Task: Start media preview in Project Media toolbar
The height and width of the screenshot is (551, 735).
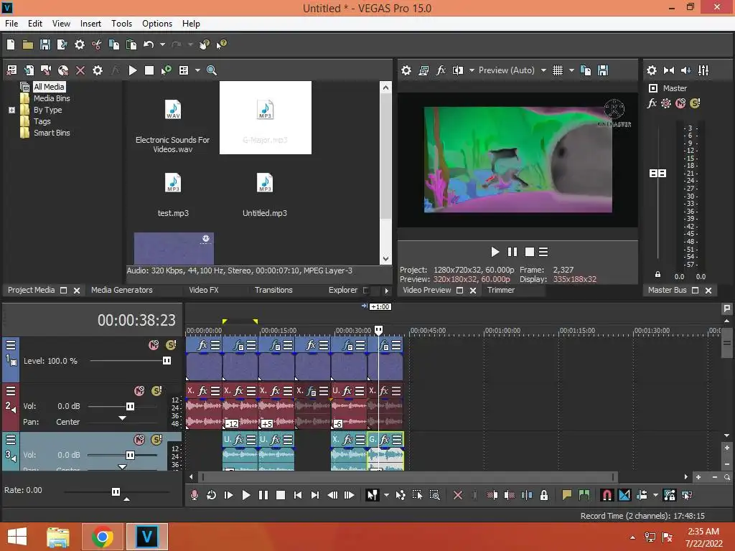Action: click(133, 70)
